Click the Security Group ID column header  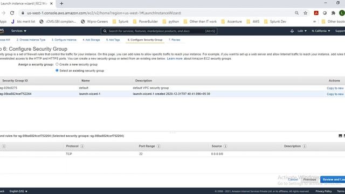pos(15,81)
